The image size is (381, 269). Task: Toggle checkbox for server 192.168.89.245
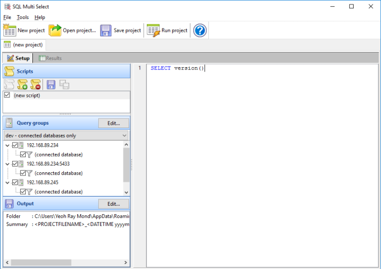click(x=15, y=182)
